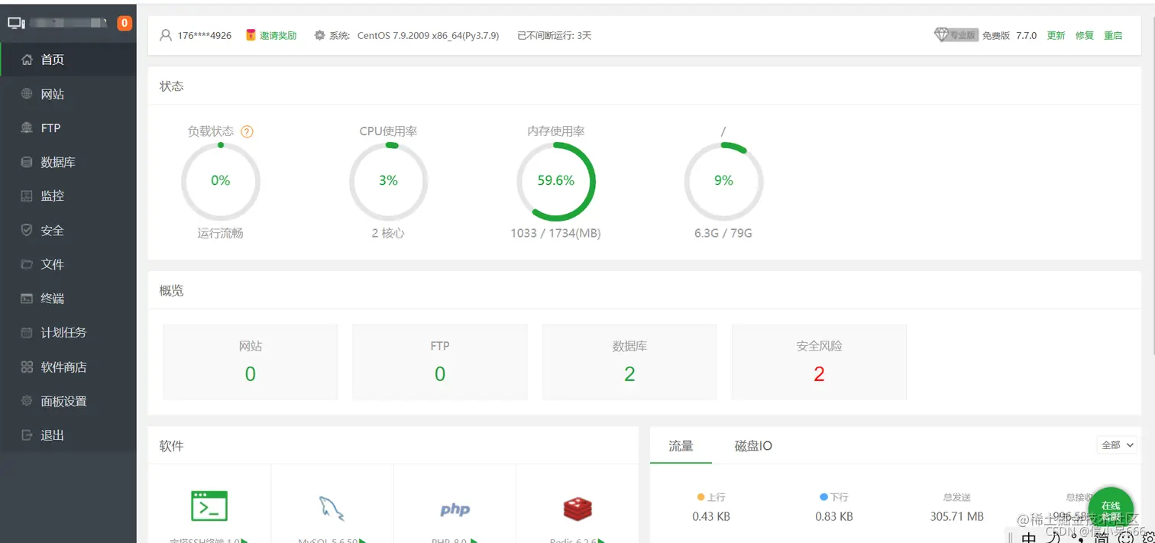
Task: Click the 0.43 KB upload value
Action: pos(711,517)
